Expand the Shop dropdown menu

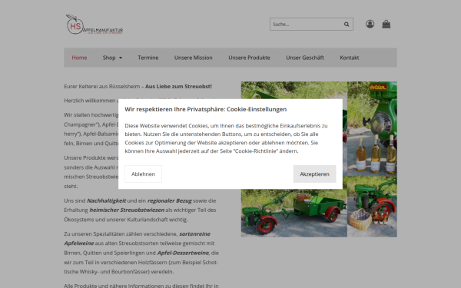coord(112,58)
